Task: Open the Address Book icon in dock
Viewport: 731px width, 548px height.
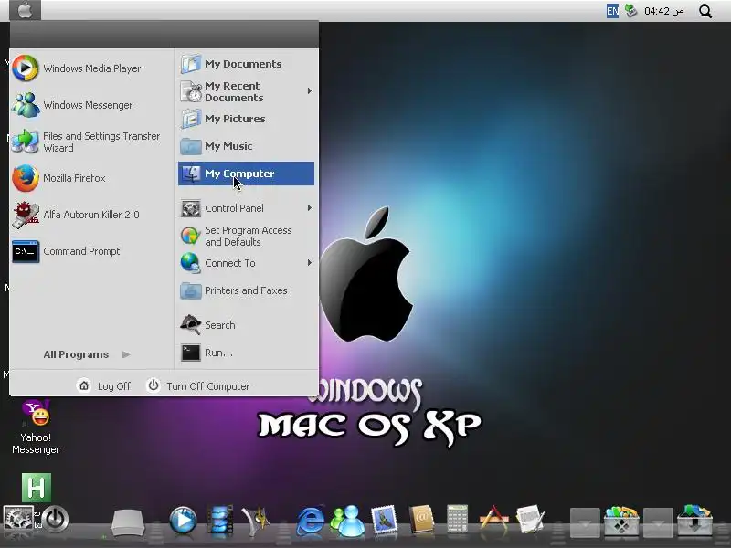Action: click(421, 519)
